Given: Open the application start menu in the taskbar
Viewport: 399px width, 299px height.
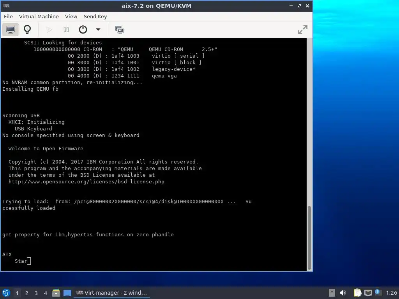Looking at the screenshot, I should [6, 293].
